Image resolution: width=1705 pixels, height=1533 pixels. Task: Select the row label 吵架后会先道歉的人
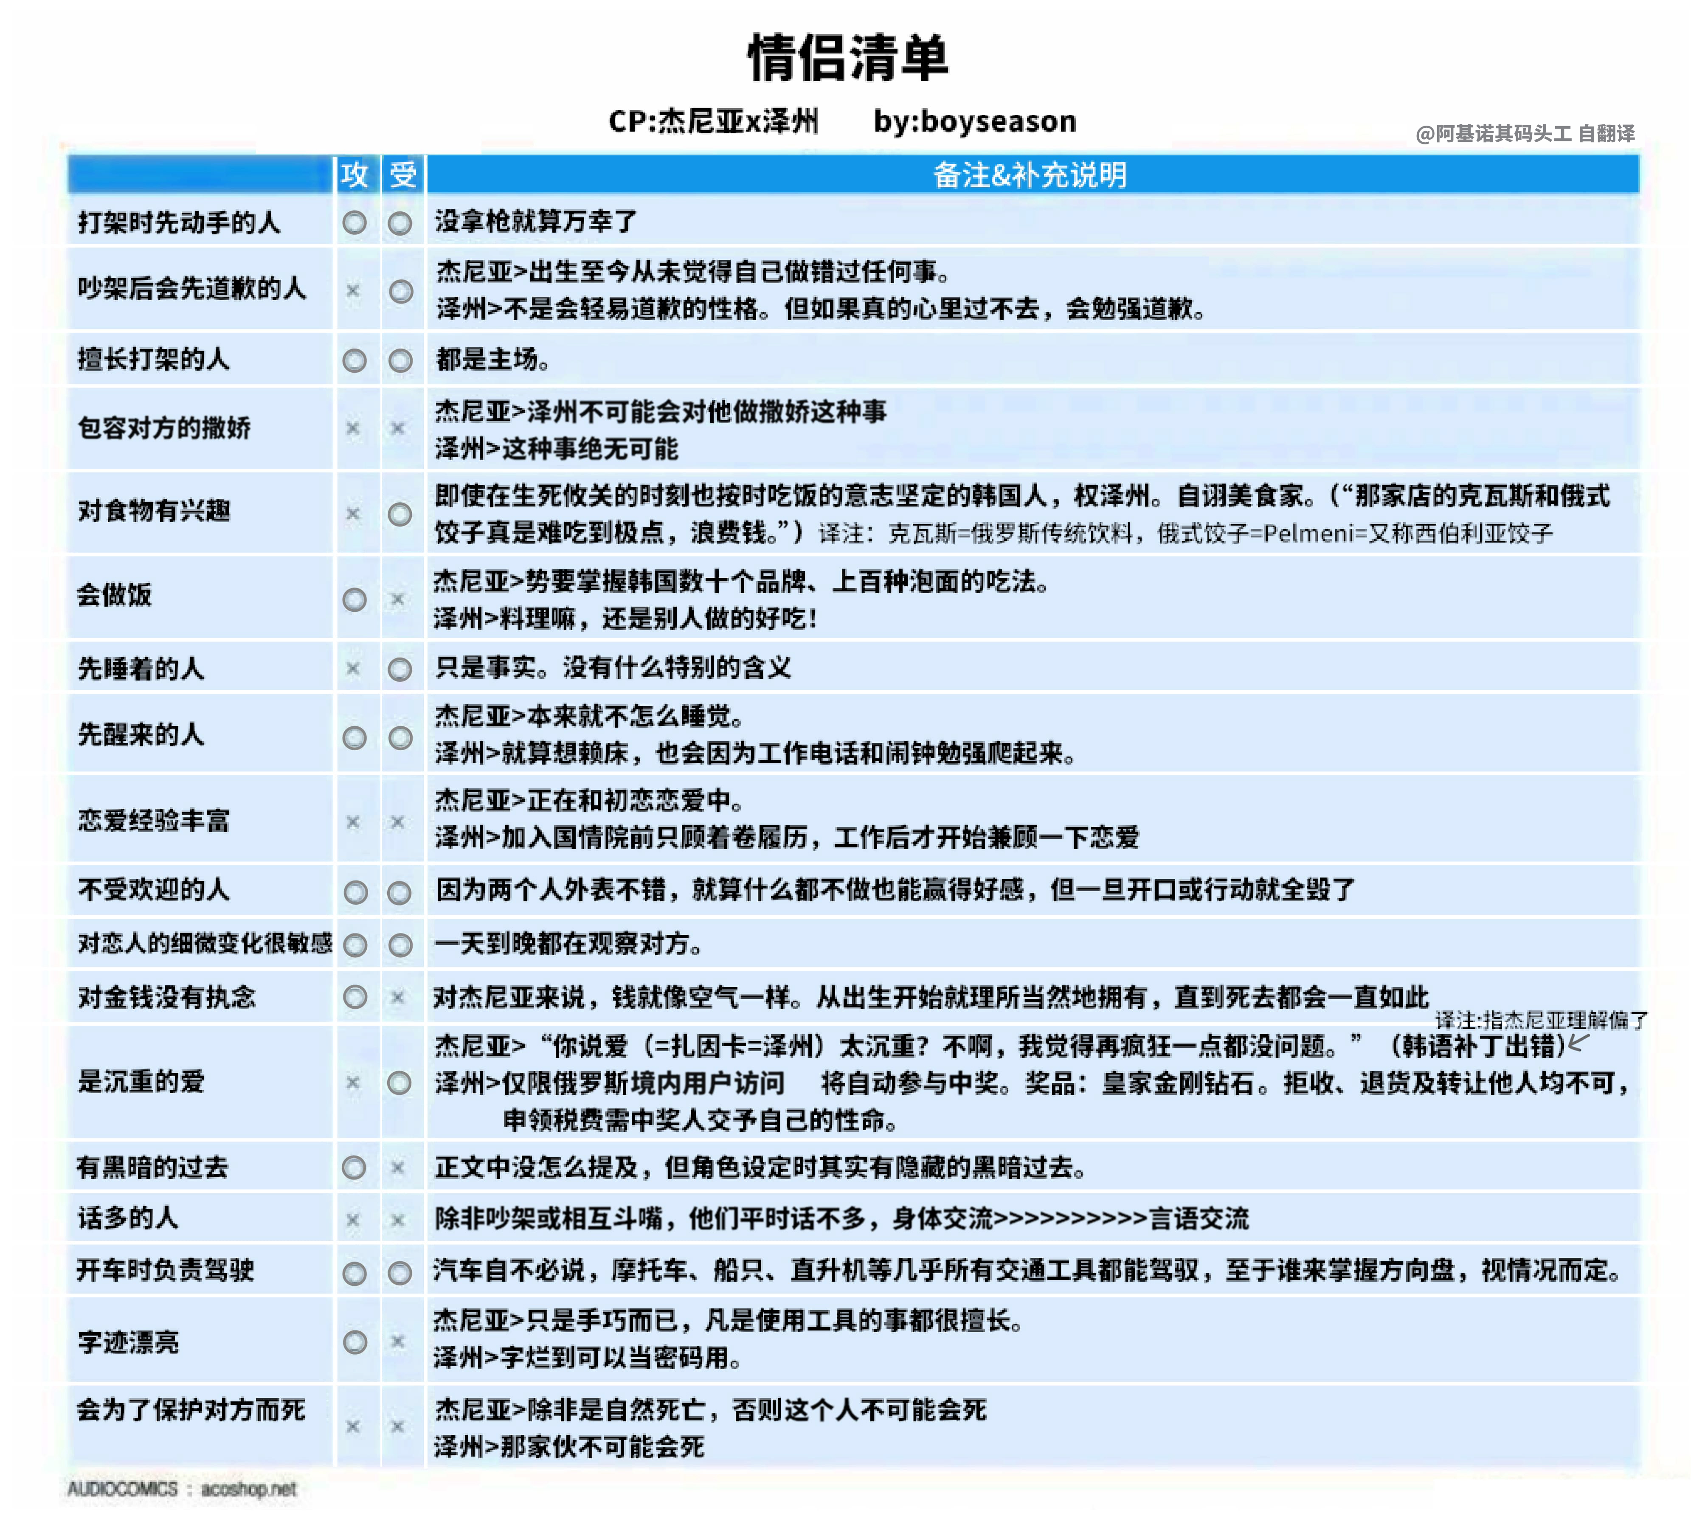coord(191,288)
